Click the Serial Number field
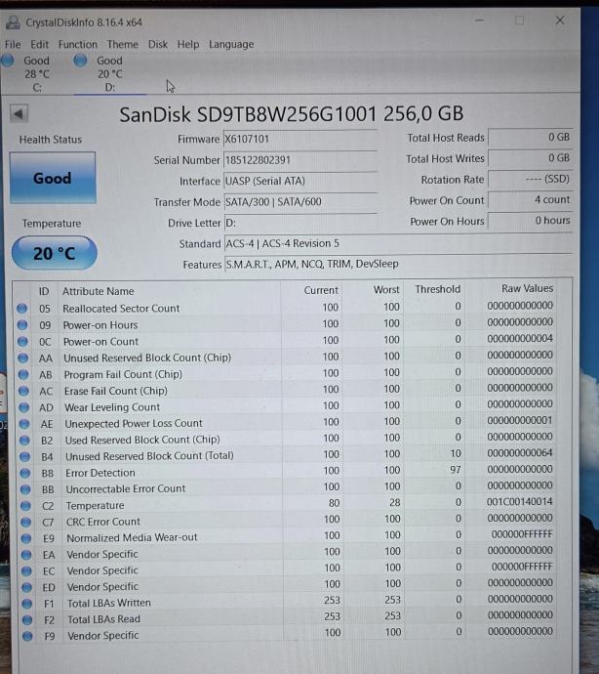599x674 pixels. click(x=300, y=160)
